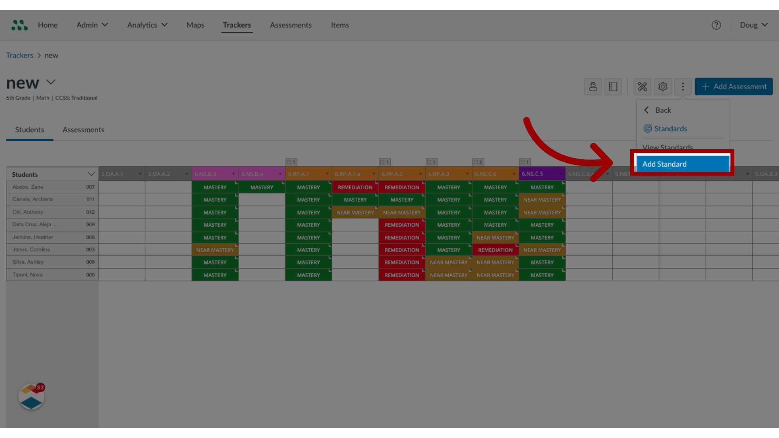The image size is (779, 438).
Task: Click Abebe Zane's Mastery cell under 6.NS.B.4
Action: click(x=262, y=187)
